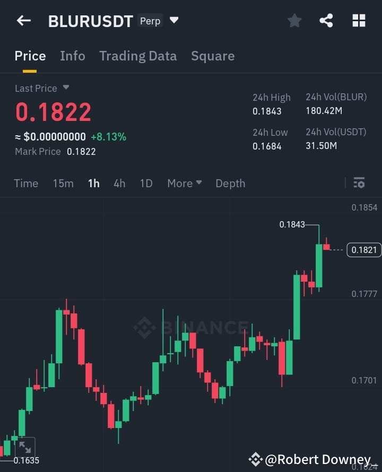The width and height of the screenshot is (382, 472).
Task: Select the 4h candle interval
Action: 119,183
